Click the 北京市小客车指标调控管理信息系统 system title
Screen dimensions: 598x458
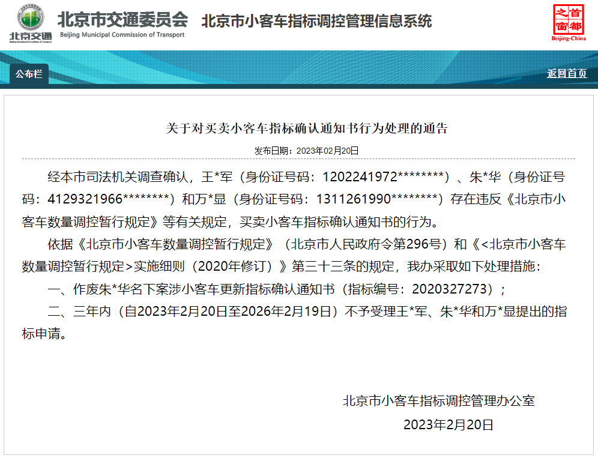(x=316, y=21)
